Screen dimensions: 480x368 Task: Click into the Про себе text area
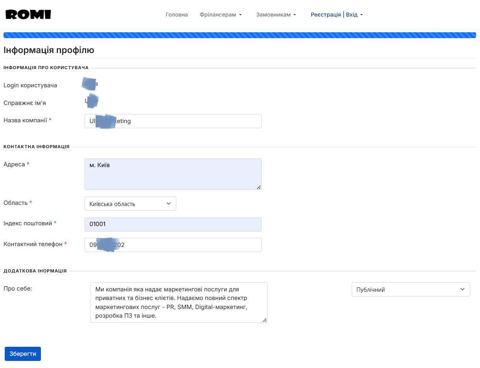[x=179, y=302]
